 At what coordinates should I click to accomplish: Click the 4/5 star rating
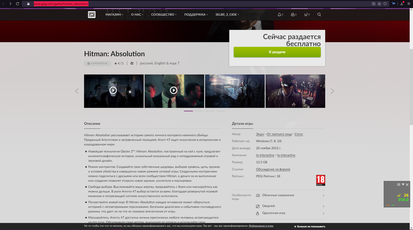[x=119, y=64]
